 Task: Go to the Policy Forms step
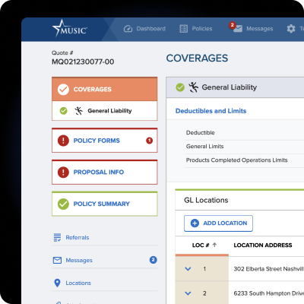pos(105,141)
